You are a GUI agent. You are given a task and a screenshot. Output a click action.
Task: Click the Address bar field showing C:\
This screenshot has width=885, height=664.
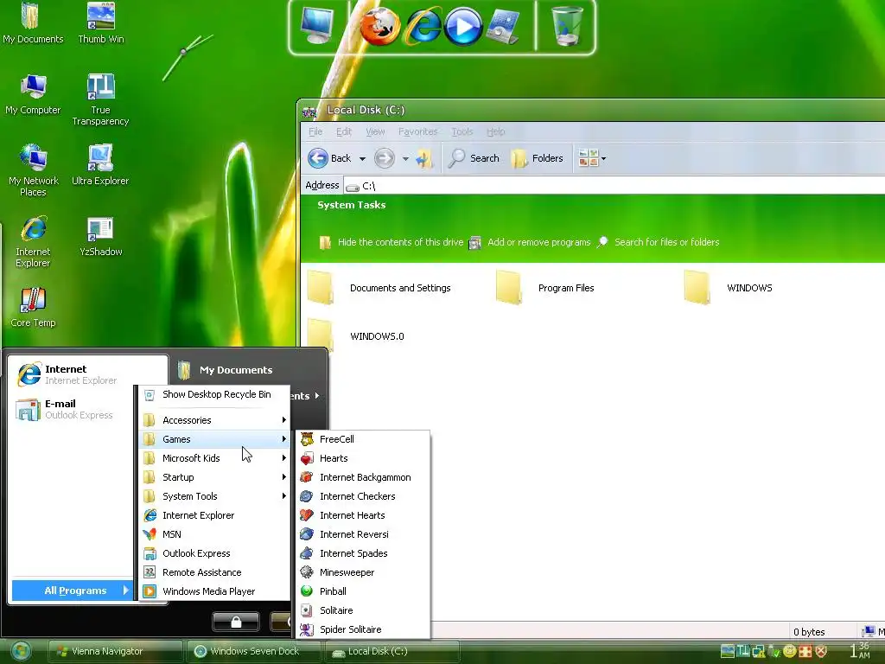614,186
